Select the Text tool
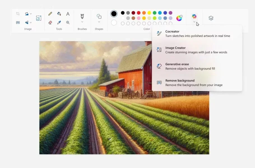Viewport: 255px width, 168px height. coord(68,13)
